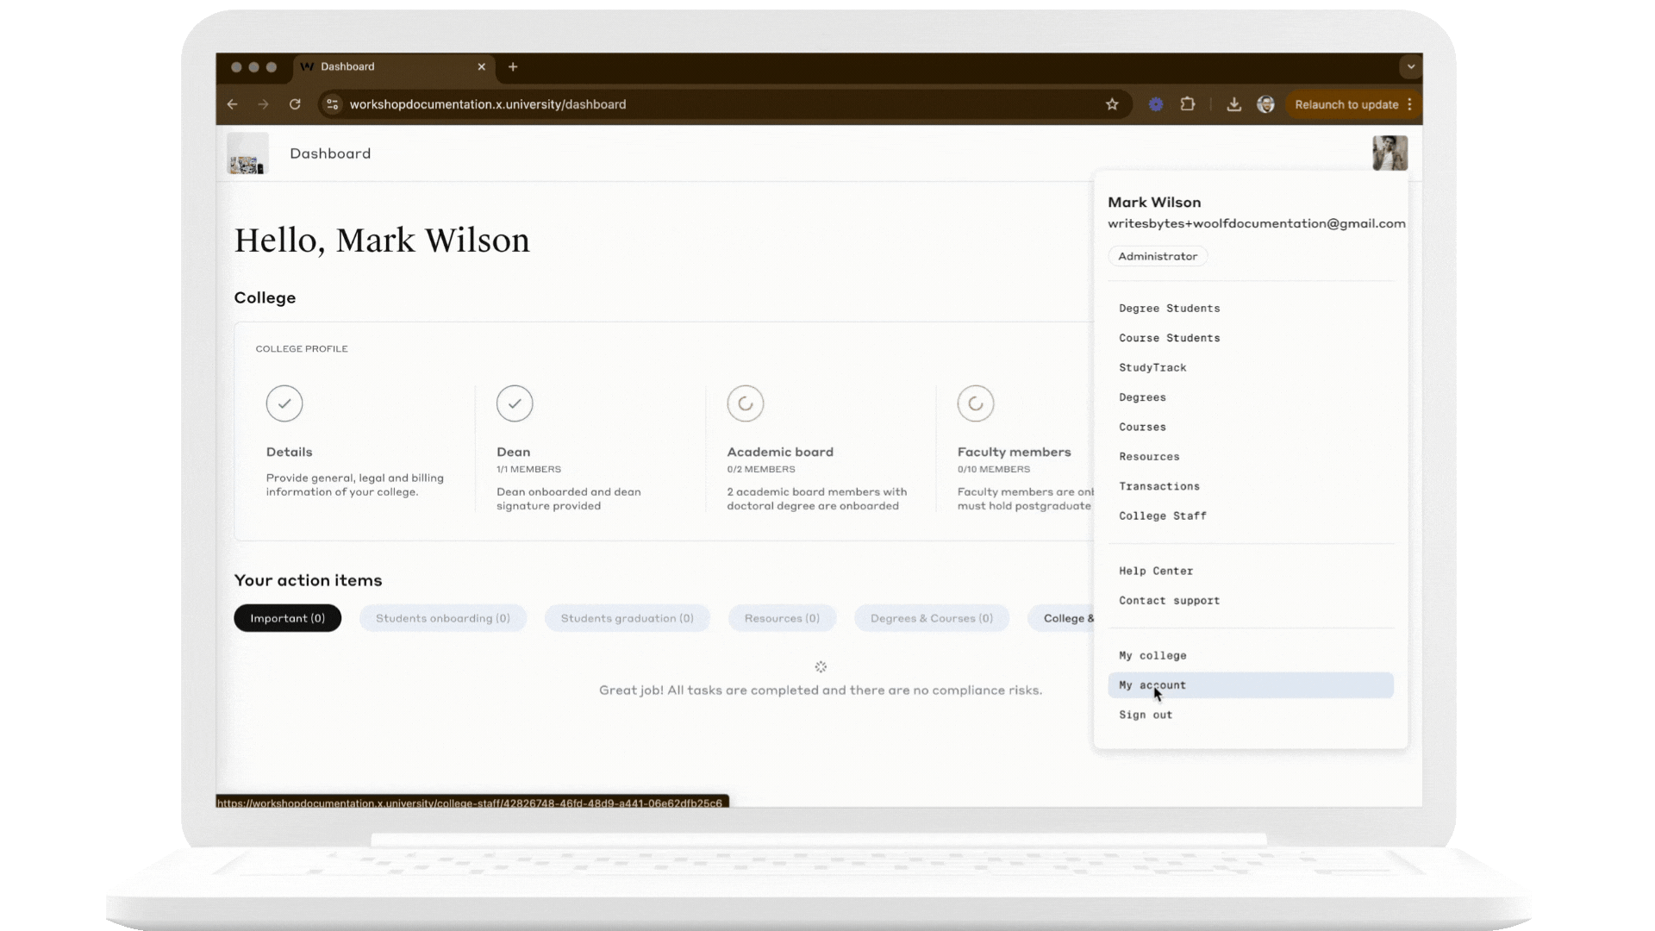Select Degree Students from the menu
The height and width of the screenshot is (931, 1655).
[1169, 309]
